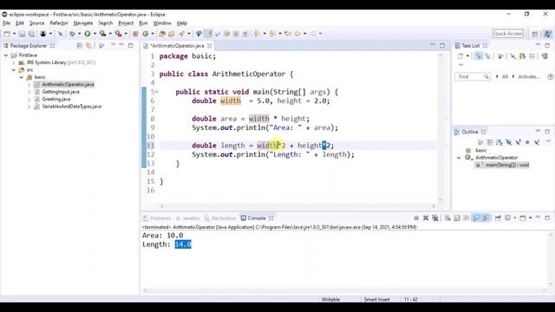
Task: Switch to the Declaration tab
Action: coord(220,218)
